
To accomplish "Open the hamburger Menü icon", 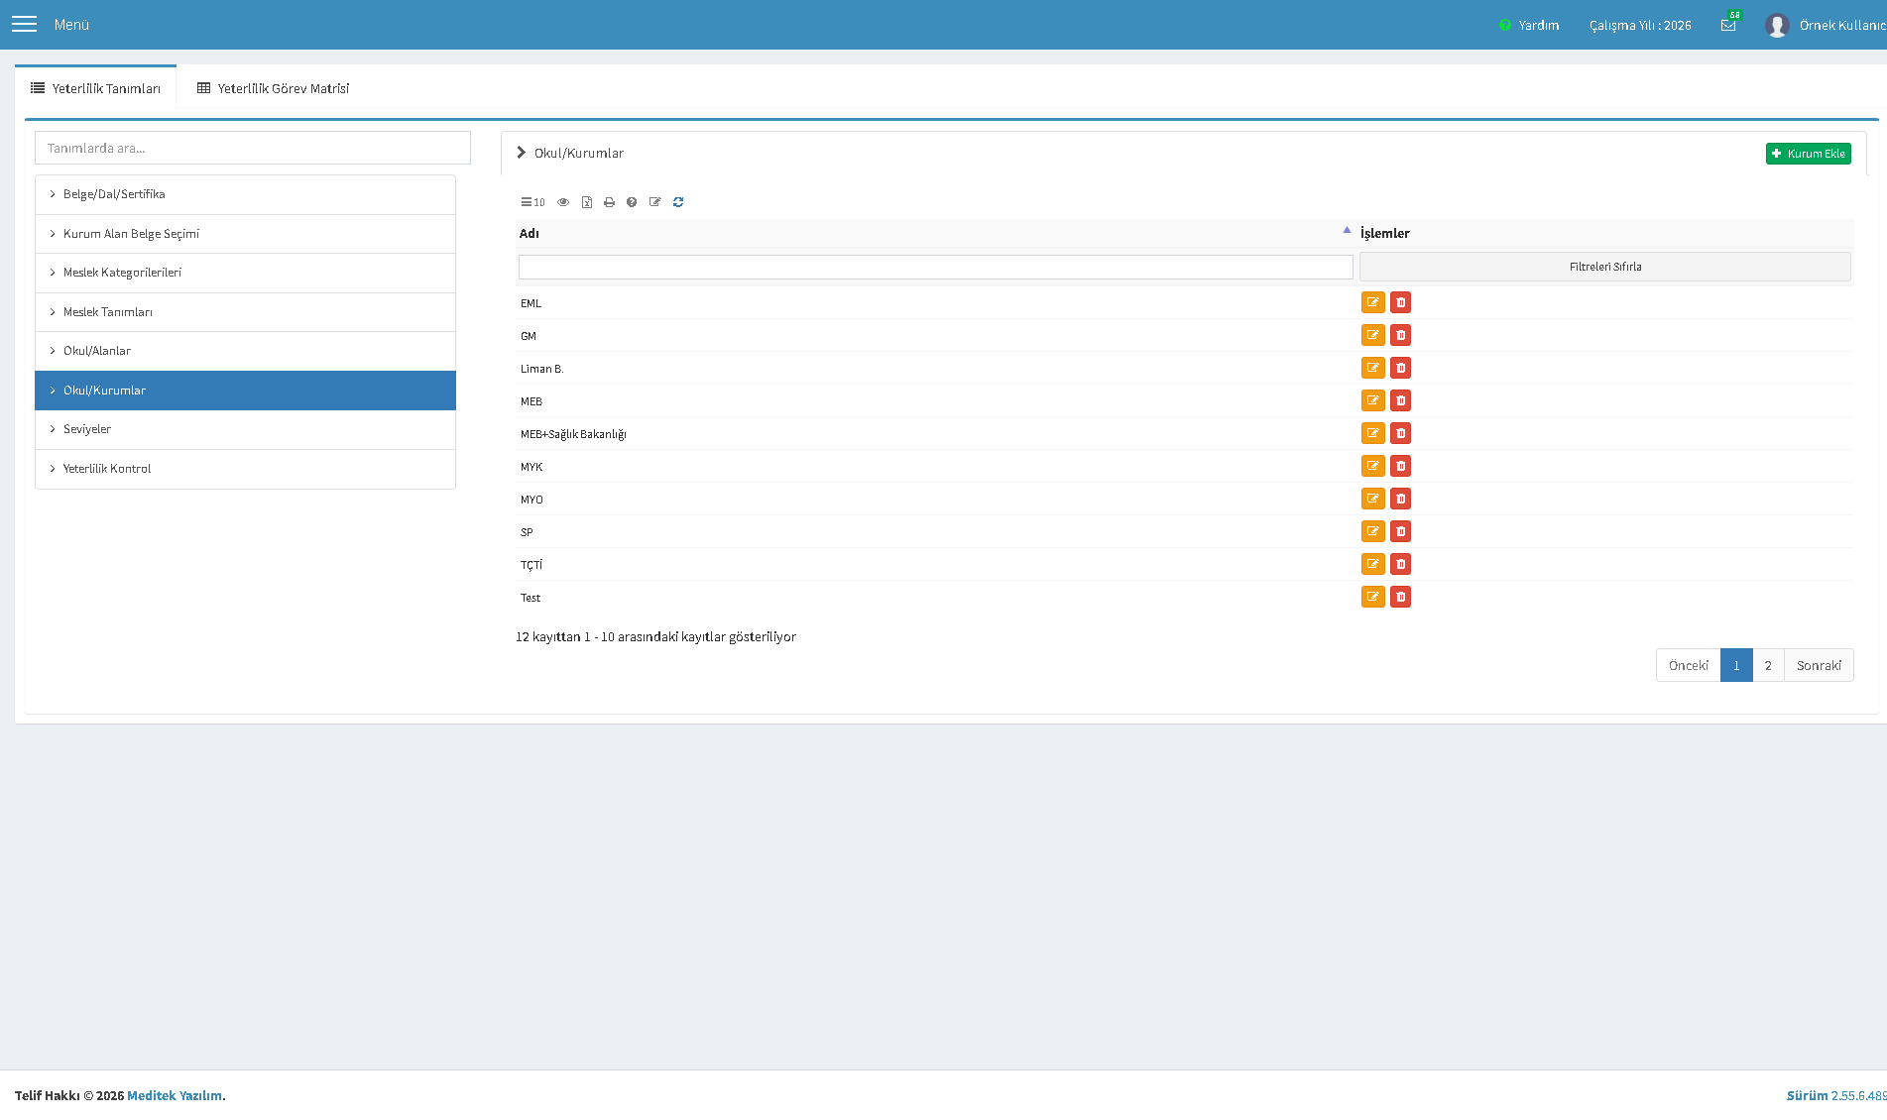I will click(24, 24).
